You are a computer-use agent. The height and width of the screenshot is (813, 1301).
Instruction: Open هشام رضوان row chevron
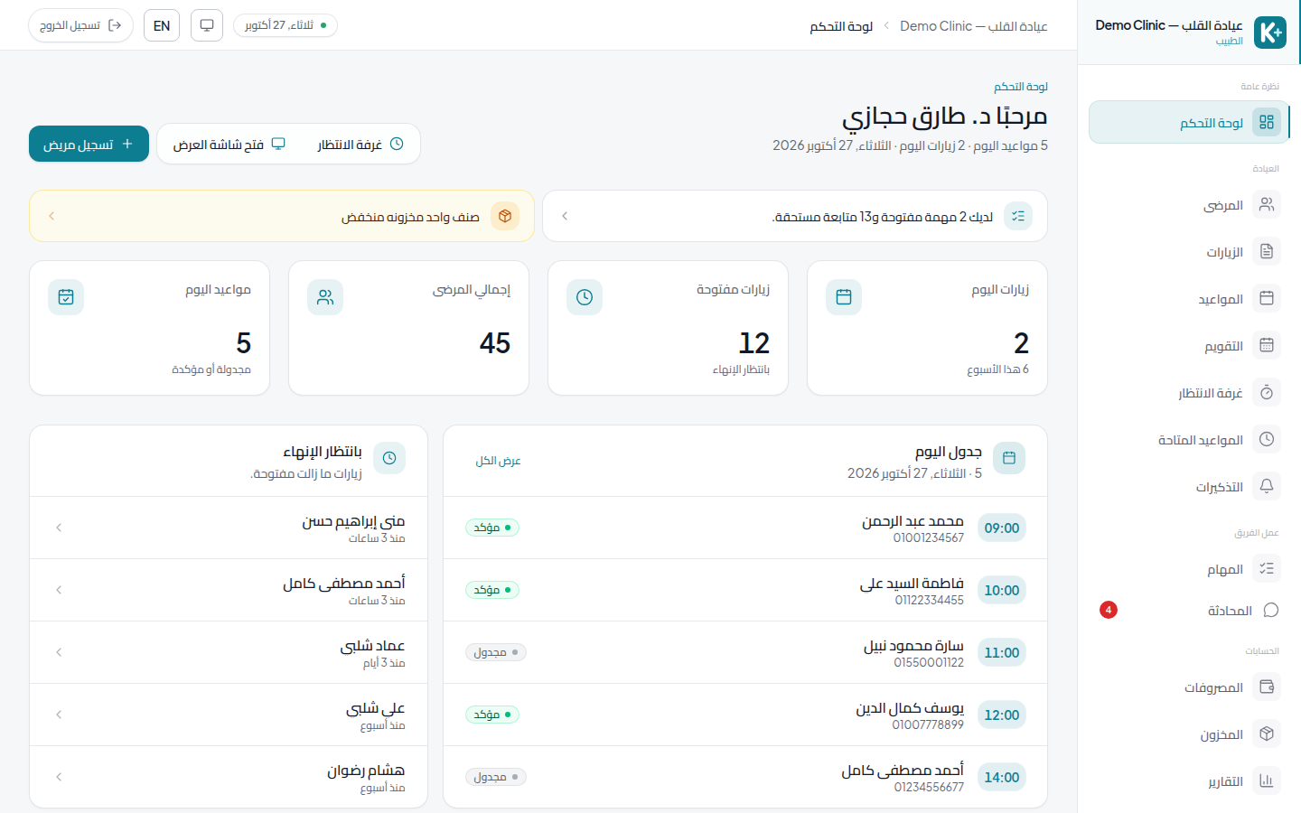[59, 777]
